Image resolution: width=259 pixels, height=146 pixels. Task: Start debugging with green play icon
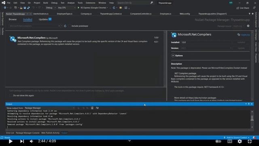79,8
